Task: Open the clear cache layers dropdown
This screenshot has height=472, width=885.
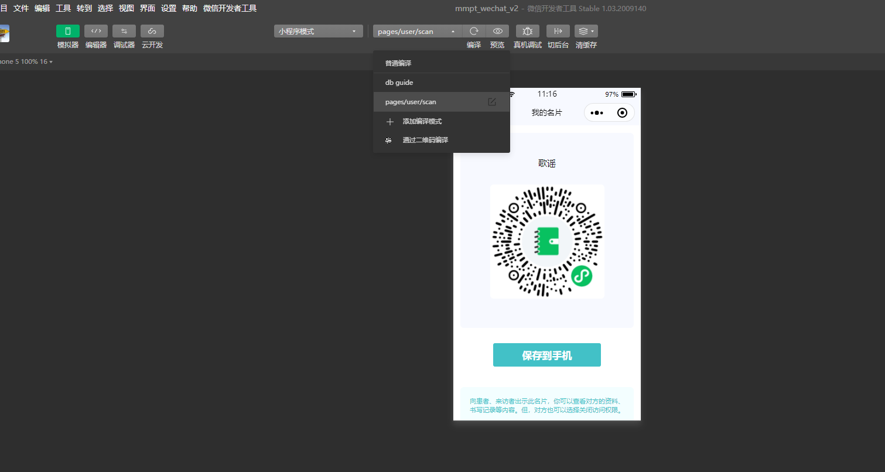Action: coord(586,31)
